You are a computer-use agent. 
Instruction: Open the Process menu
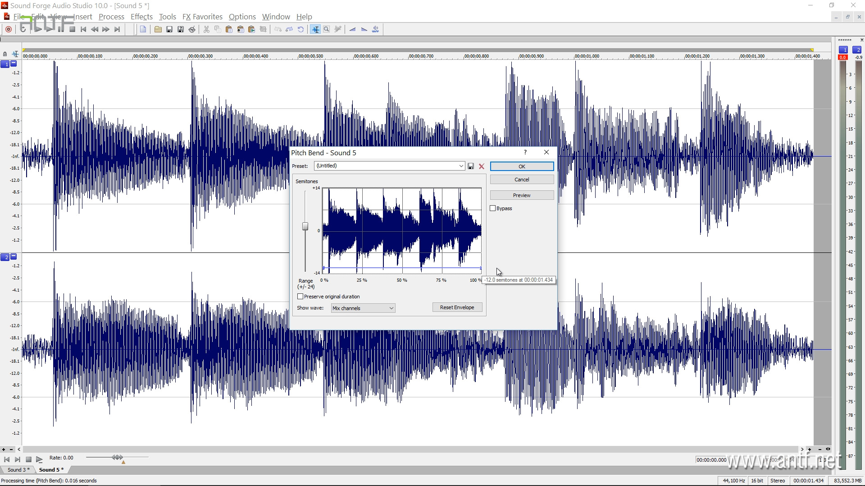(111, 17)
